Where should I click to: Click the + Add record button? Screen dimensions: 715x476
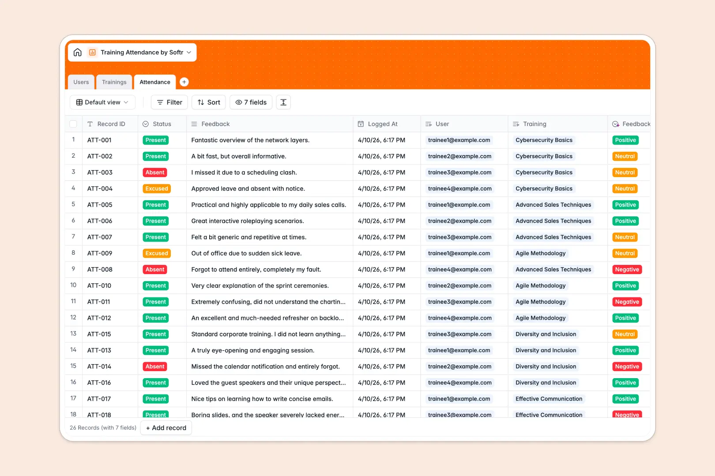tap(166, 428)
